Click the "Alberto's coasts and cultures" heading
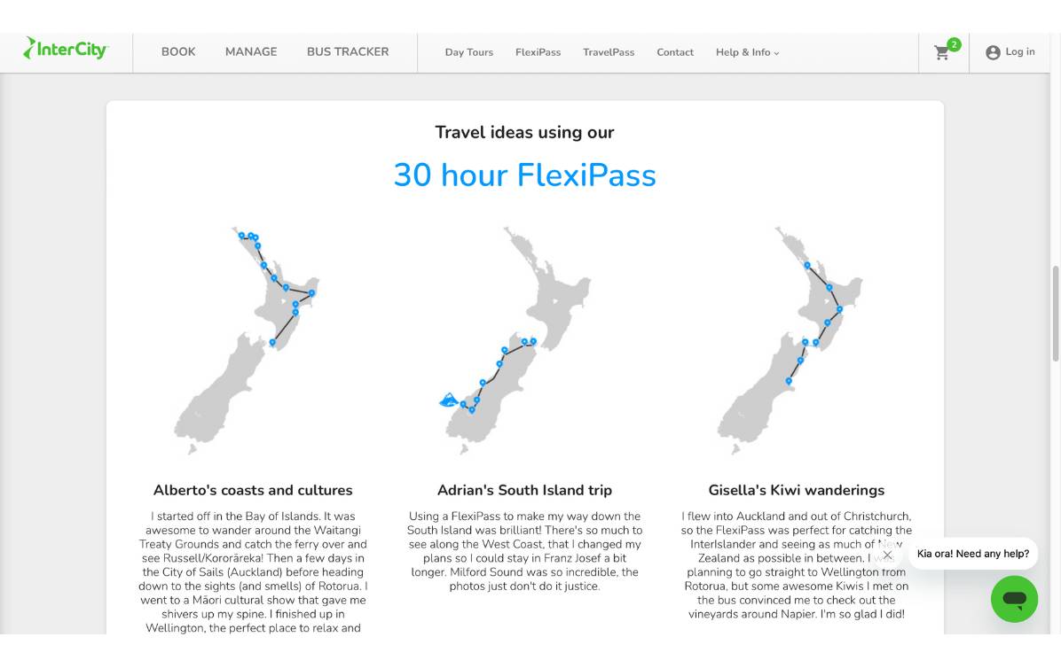The height and width of the screenshot is (668, 1061). [x=253, y=490]
